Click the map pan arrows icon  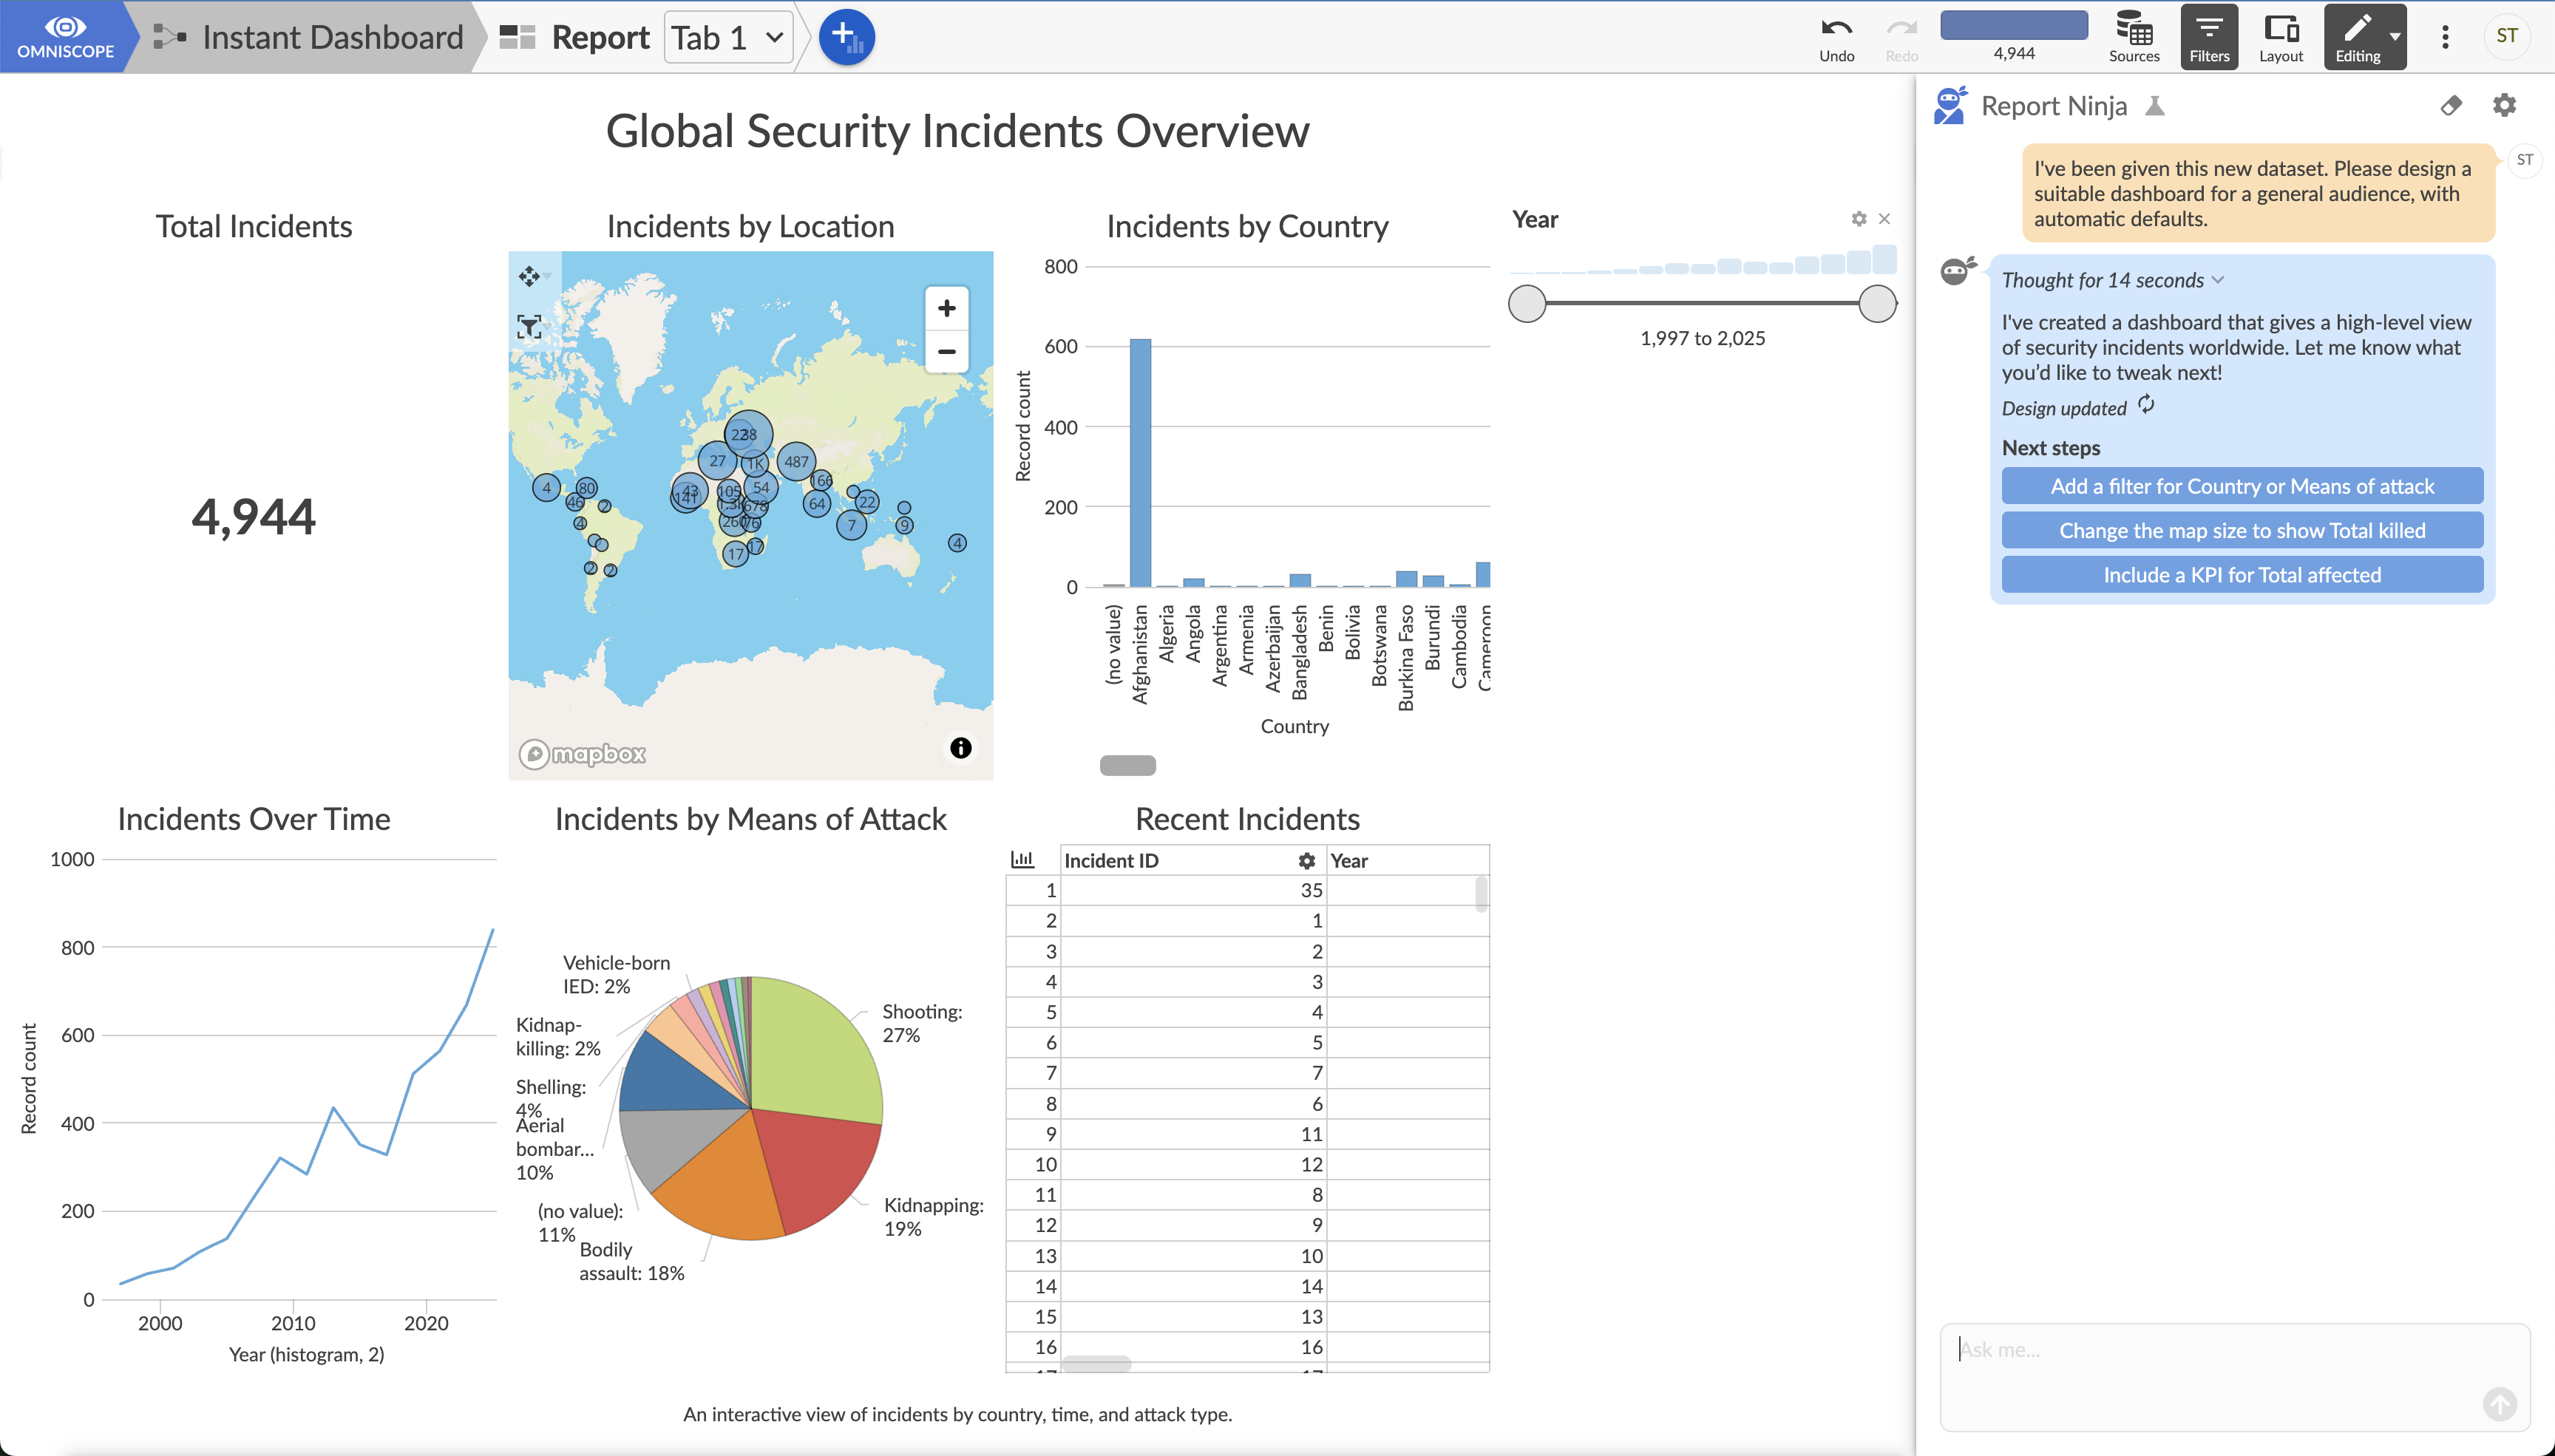529,275
